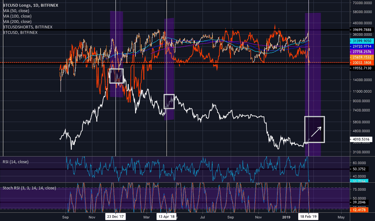Click the orange 12.4178 Stoch RSI tag

[359, 210]
